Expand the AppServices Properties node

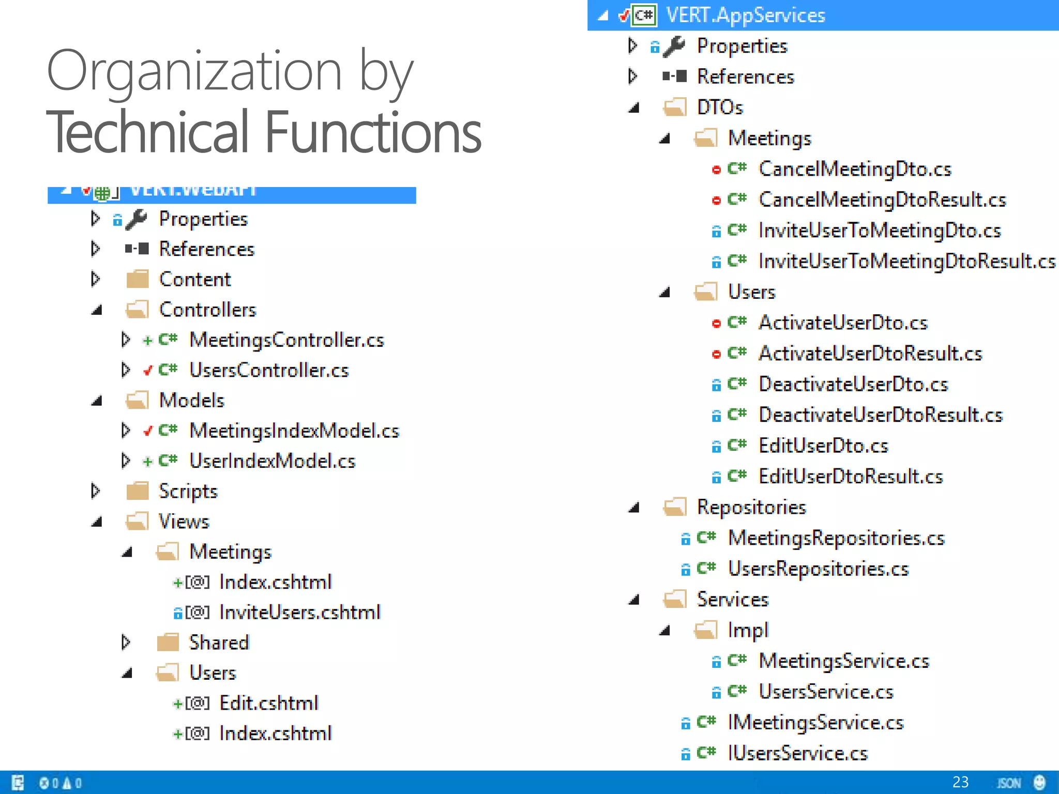(x=633, y=46)
